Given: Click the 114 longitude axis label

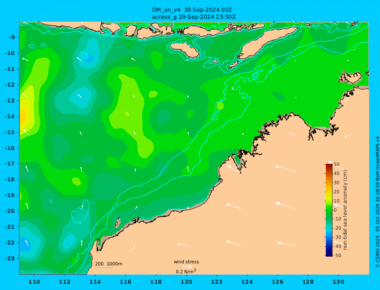Looking at the screenshot, I should click(95, 282).
